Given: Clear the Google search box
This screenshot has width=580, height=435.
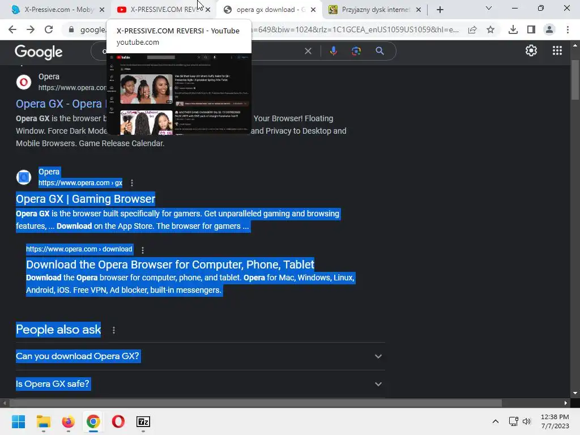Looking at the screenshot, I should tap(308, 51).
